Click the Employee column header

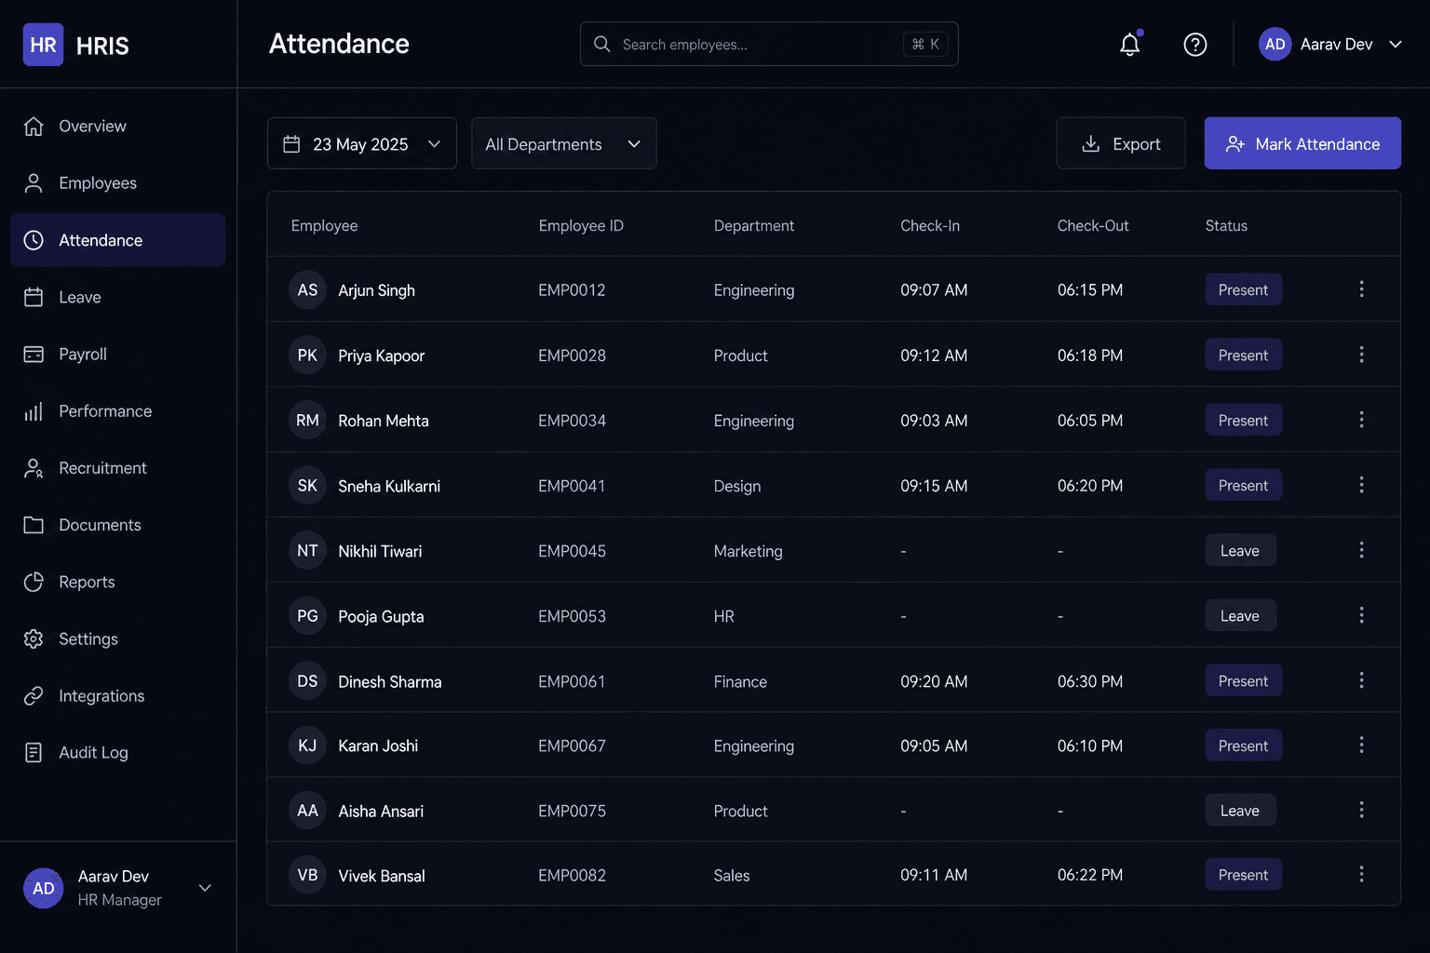[x=324, y=225]
